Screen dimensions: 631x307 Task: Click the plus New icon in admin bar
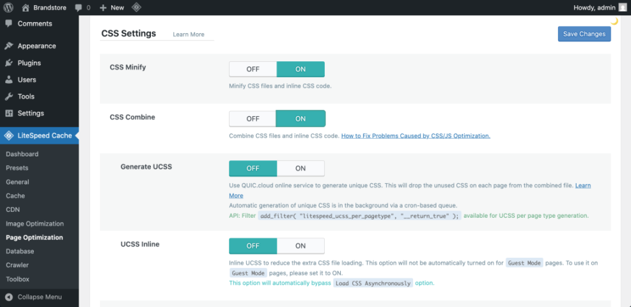(x=103, y=8)
